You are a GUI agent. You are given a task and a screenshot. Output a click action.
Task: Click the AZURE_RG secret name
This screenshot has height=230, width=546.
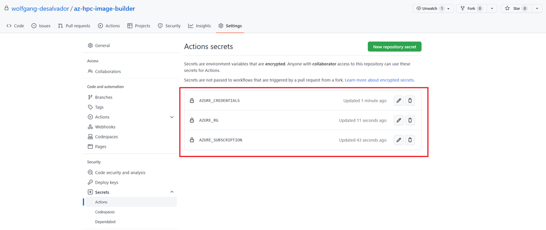tap(209, 120)
